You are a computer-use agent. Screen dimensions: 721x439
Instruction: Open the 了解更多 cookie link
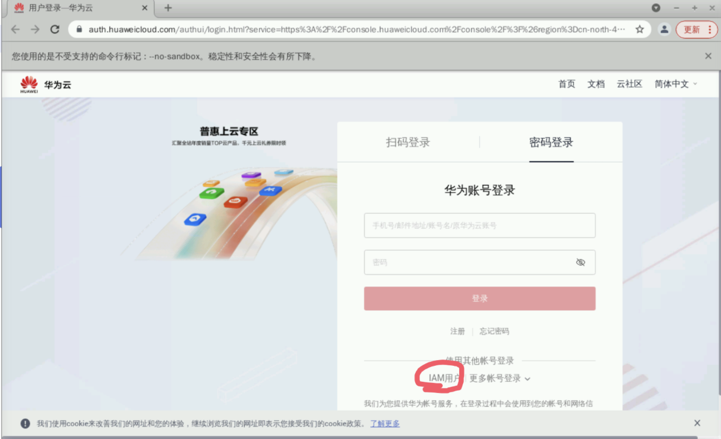[385, 424]
